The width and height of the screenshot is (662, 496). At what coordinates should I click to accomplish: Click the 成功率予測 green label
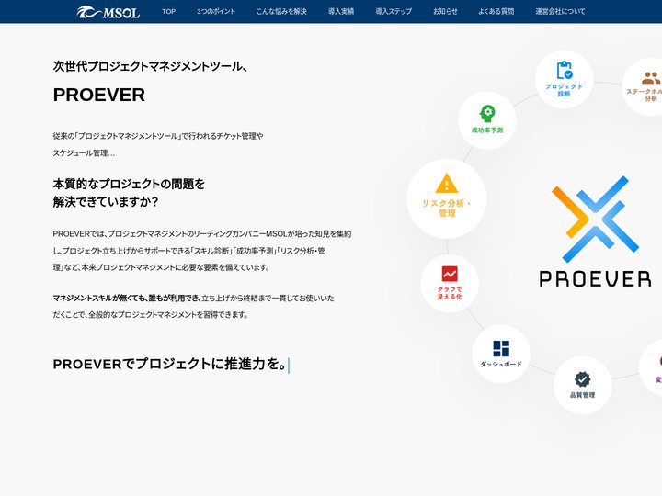[x=487, y=130]
